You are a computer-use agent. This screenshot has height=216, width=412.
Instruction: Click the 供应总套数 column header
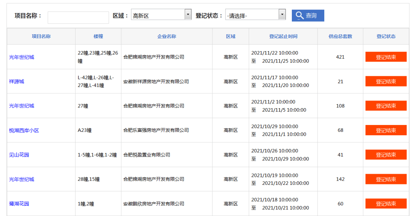[x=340, y=36]
